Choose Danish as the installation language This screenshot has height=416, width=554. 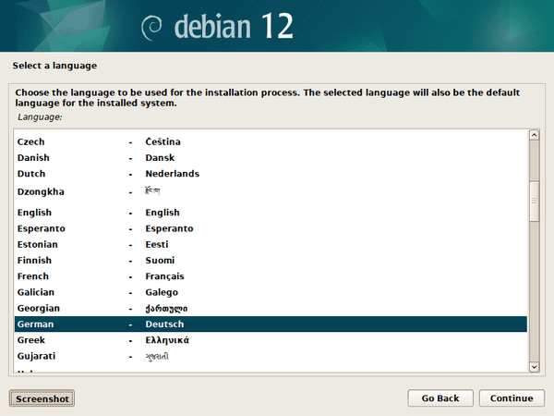tap(33, 158)
